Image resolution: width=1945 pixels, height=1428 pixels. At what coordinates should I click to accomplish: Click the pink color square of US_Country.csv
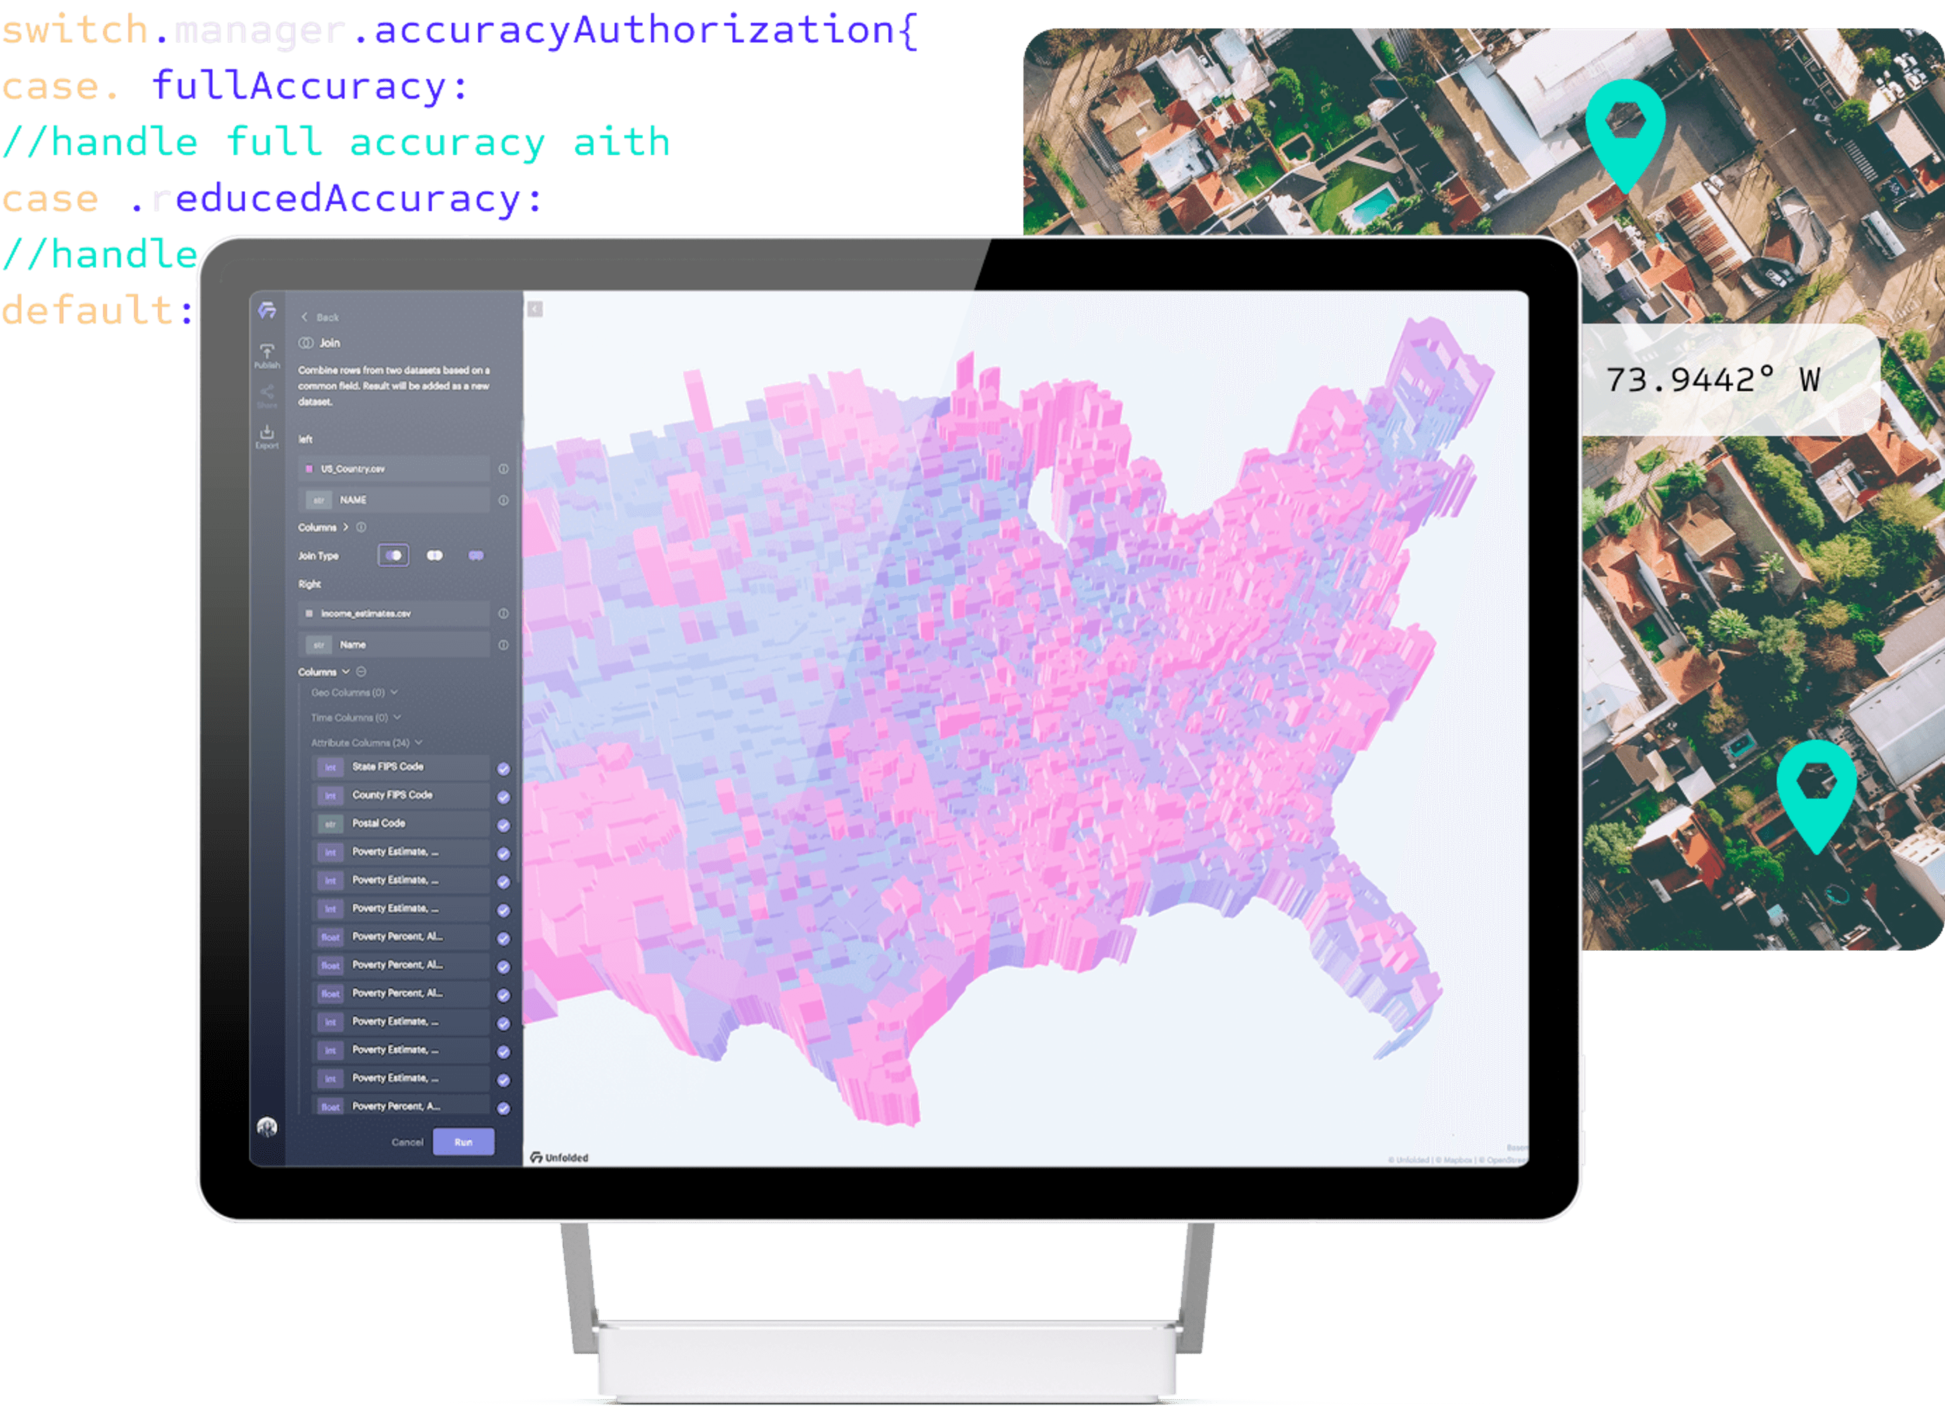(x=309, y=469)
